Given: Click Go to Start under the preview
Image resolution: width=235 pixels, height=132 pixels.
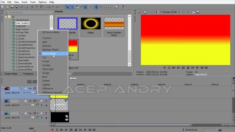Looking at the screenshot, I should (192, 67).
